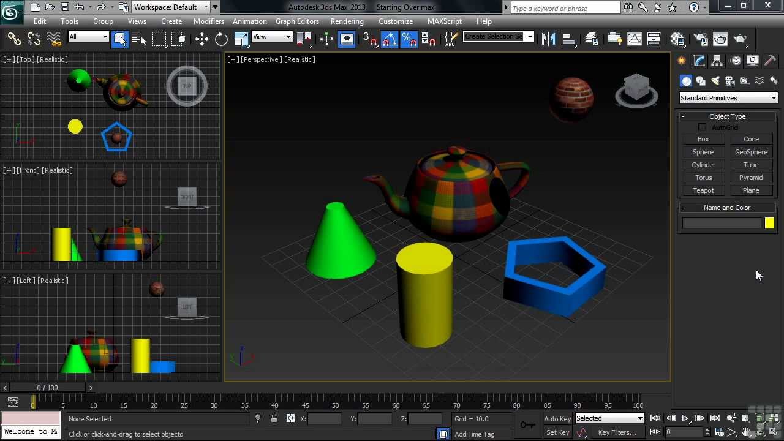This screenshot has width=784, height=441.
Task: Enable the AutoGrid checkbox
Action: (x=702, y=127)
